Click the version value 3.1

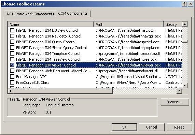48,112
